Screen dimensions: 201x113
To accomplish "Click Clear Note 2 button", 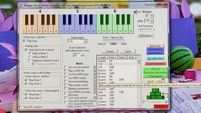I will tap(155, 53).
